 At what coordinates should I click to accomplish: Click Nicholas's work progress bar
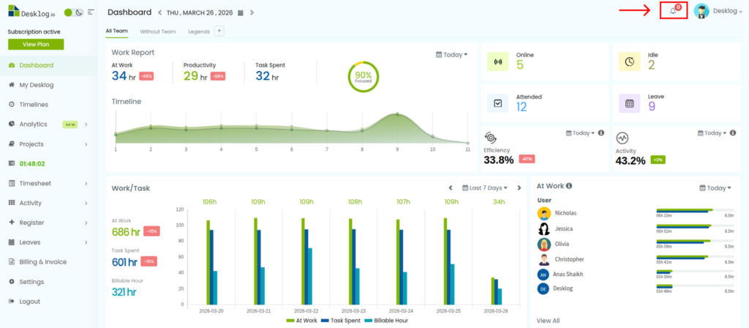(x=684, y=211)
